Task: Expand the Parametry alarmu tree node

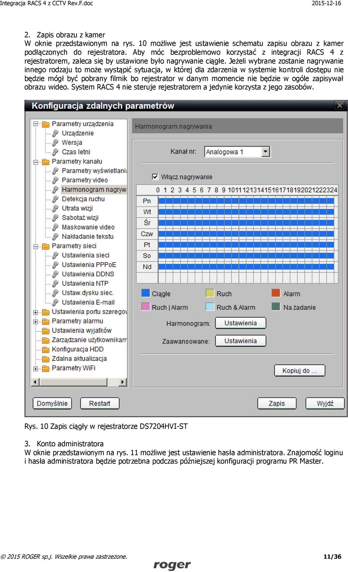Action: pos(36,322)
